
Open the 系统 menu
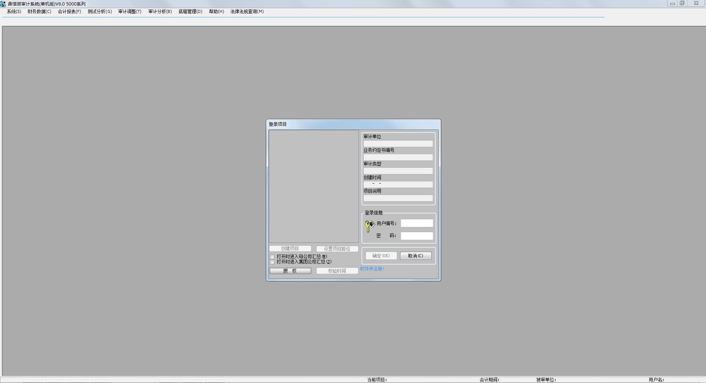coord(13,11)
